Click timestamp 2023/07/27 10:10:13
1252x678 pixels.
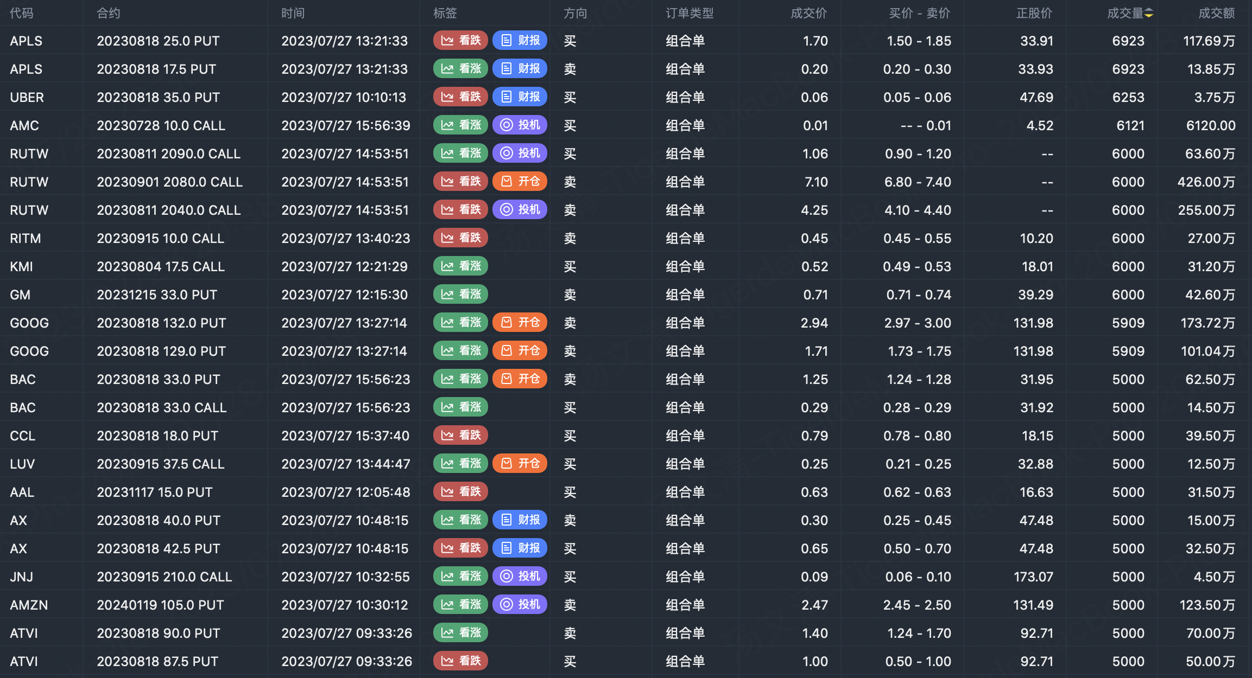point(344,98)
